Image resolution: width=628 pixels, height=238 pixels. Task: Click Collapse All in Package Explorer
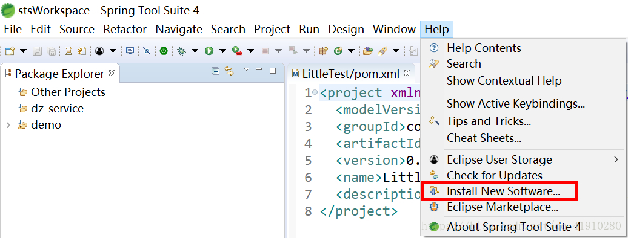[215, 71]
